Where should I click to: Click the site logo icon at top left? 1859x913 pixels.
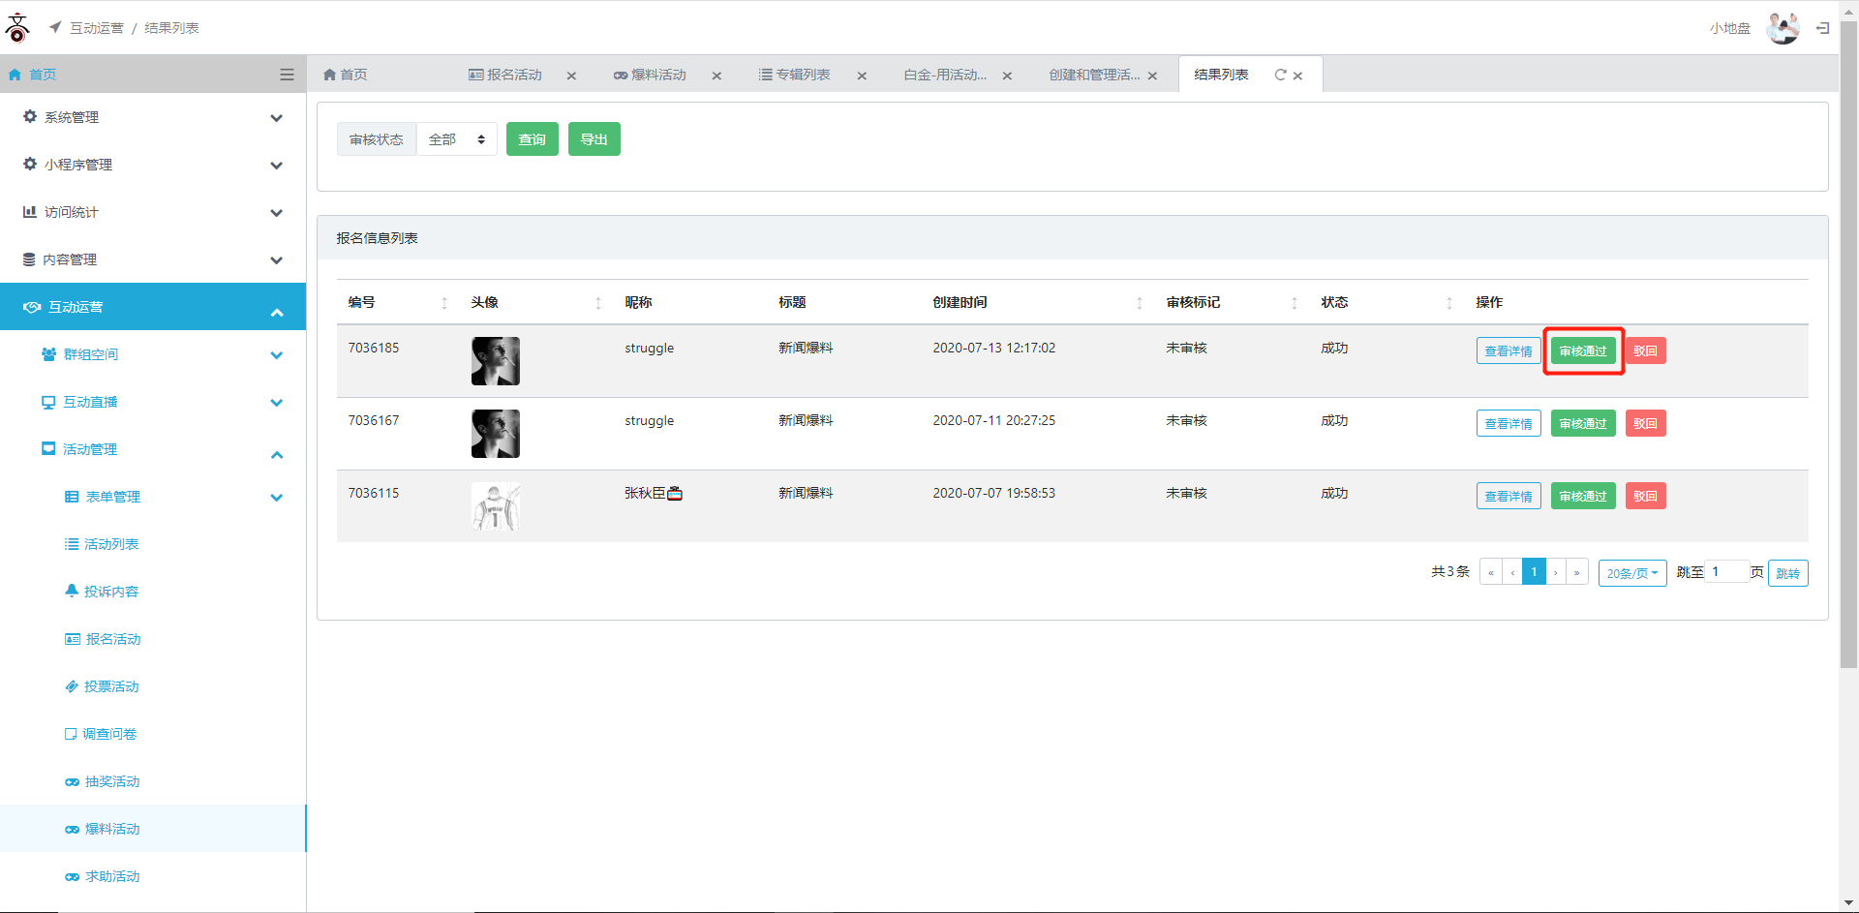[x=17, y=27]
